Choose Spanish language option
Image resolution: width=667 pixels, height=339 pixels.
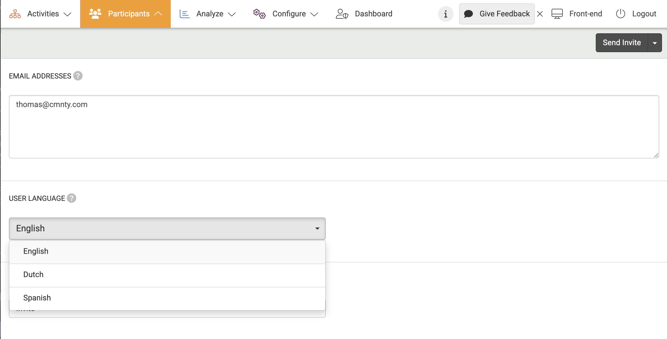point(37,298)
